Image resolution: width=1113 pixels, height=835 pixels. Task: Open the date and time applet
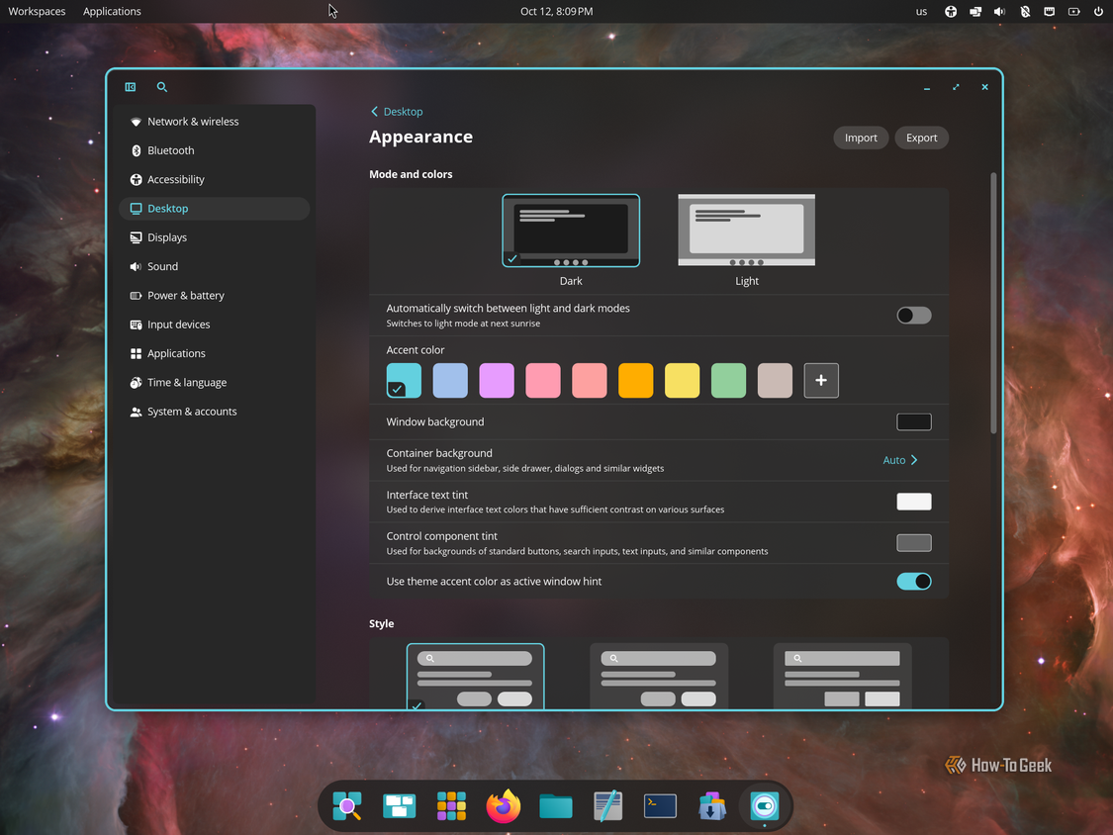point(556,11)
